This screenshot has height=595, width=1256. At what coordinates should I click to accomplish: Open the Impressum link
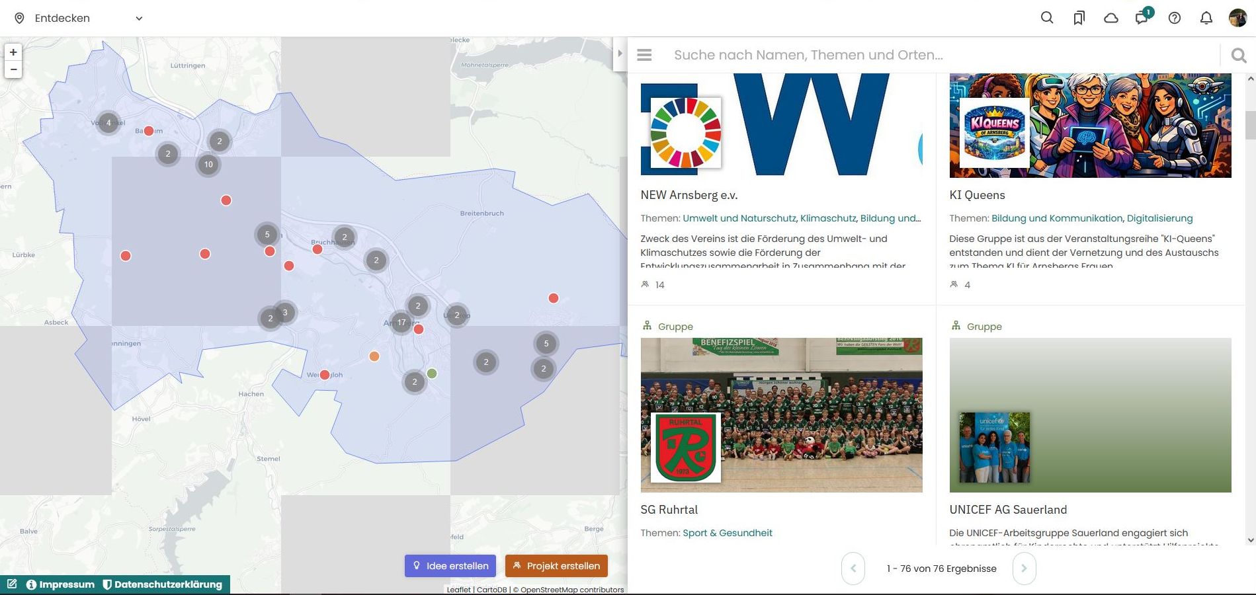click(x=61, y=584)
